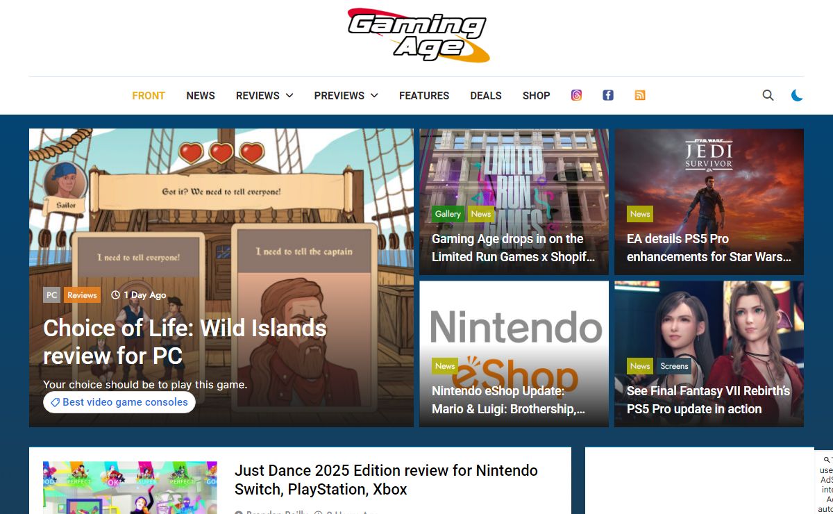Click the Screens badge on Final Fantasy article
The width and height of the screenshot is (833, 514).
tap(674, 366)
